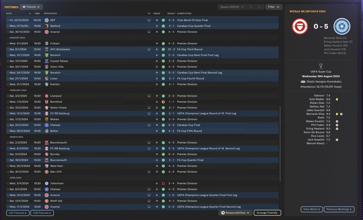
Task: Click the UEFA Super Cup trophy icon
Action: (x=321, y=66)
